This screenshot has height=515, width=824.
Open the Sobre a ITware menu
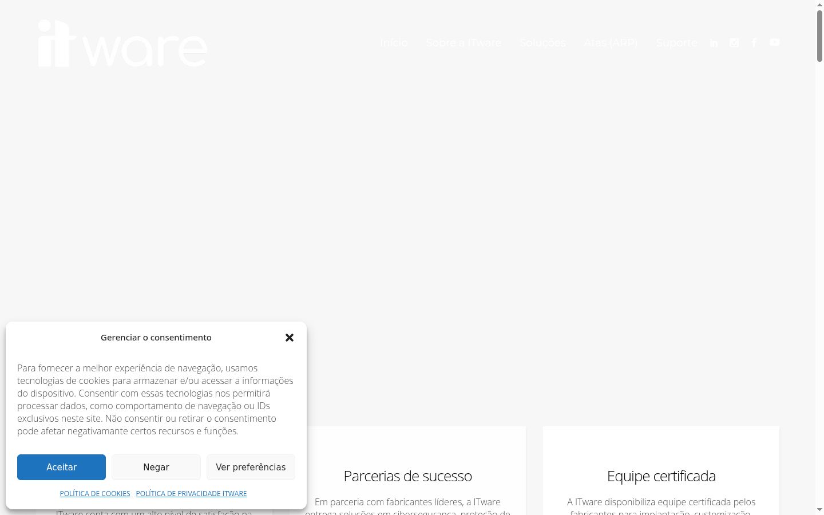click(463, 43)
